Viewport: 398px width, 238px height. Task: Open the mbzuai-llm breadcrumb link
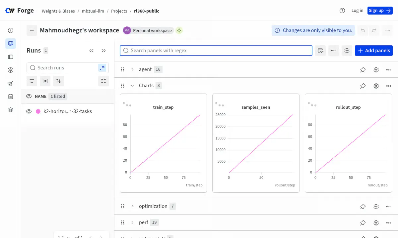click(x=93, y=11)
